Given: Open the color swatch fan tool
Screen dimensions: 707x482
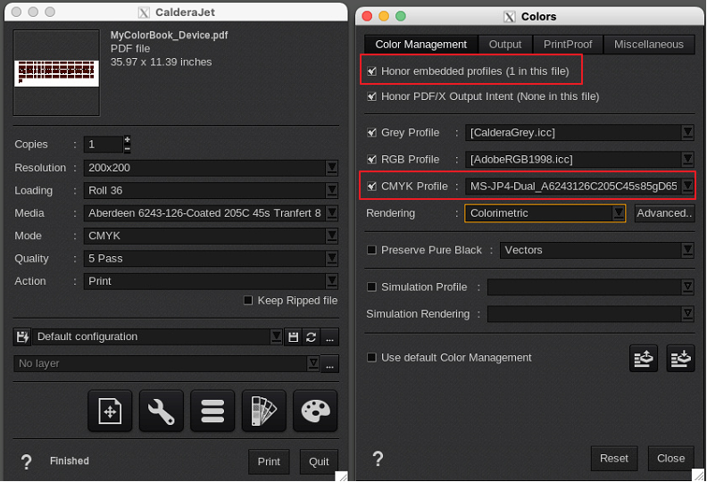Looking at the screenshot, I should click(263, 411).
